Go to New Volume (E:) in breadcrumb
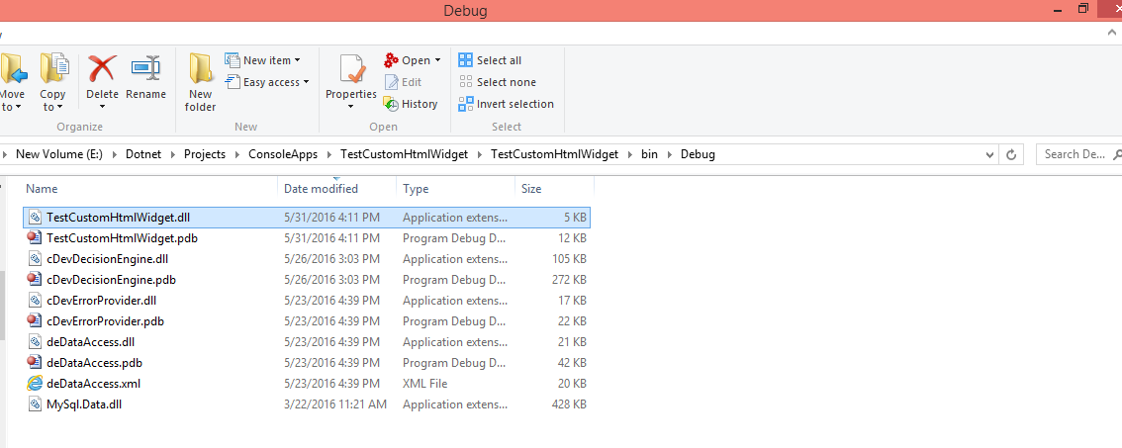The image size is (1122, 448). point(59,154)
